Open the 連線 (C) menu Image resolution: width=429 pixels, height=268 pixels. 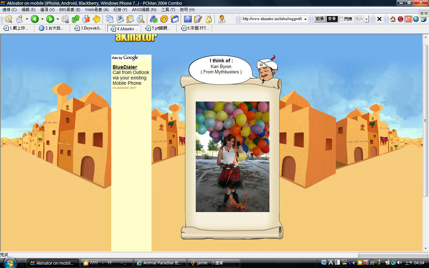9,10
